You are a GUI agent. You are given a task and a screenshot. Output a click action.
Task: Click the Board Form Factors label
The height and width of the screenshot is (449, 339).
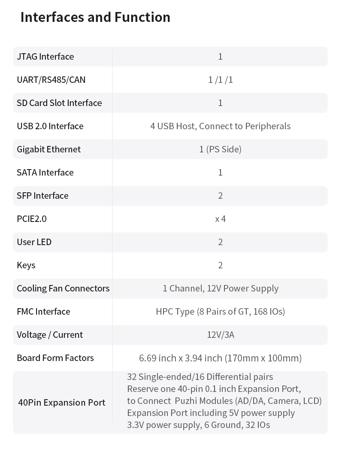(x=55, y=358)
